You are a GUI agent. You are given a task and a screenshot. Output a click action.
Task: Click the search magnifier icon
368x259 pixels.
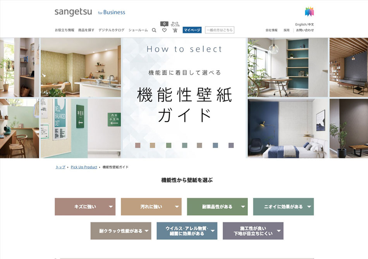[154, 30]
